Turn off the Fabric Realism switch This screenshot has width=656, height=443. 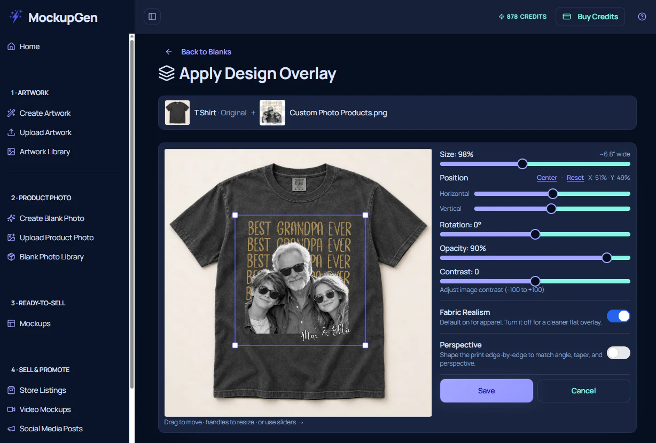(619, 316)
